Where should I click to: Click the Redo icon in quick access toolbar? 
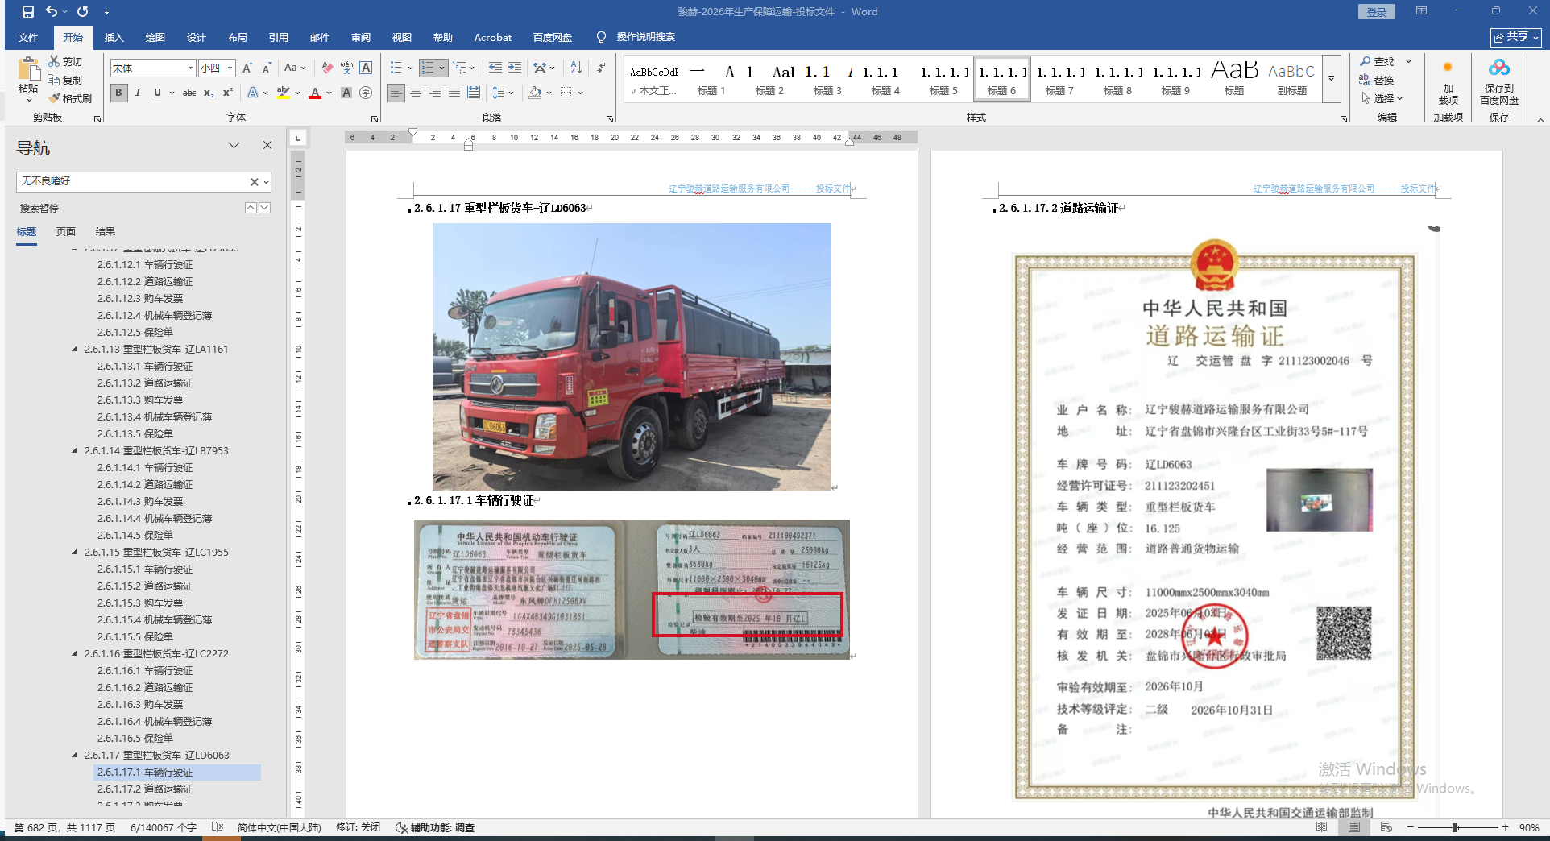(82, 12)
